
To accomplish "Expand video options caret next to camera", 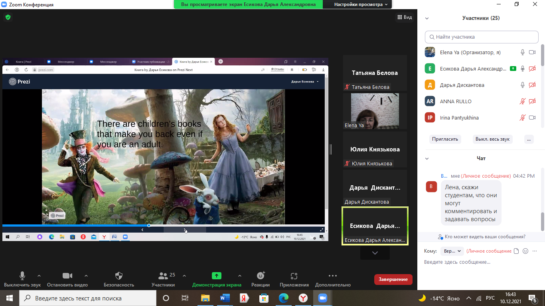I will (86, 276).
